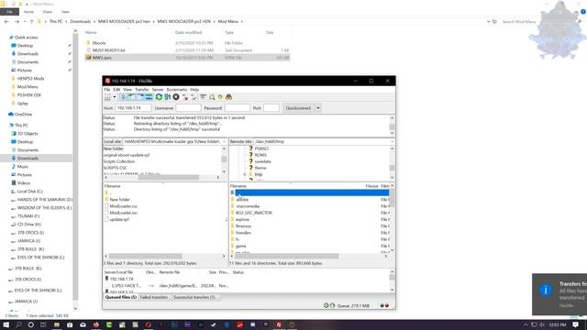This screenshot has width=587, height=330.
Task: Open the Home ribbon tab in Explorer
Action: click(28, 12)
